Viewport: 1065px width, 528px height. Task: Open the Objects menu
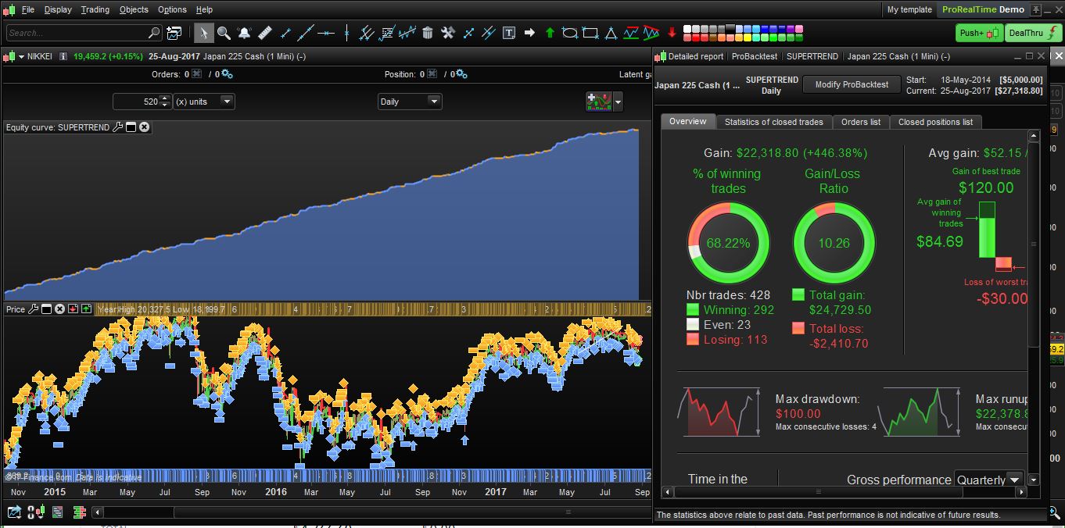coord(134,9)
